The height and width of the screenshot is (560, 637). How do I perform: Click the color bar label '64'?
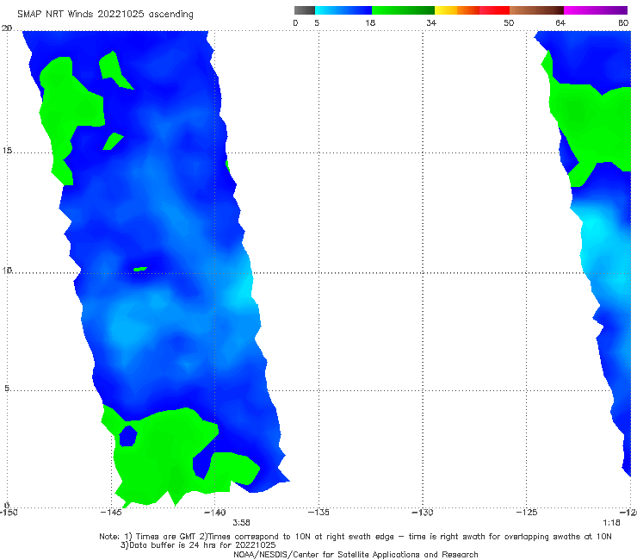click(x=560, y=23)
